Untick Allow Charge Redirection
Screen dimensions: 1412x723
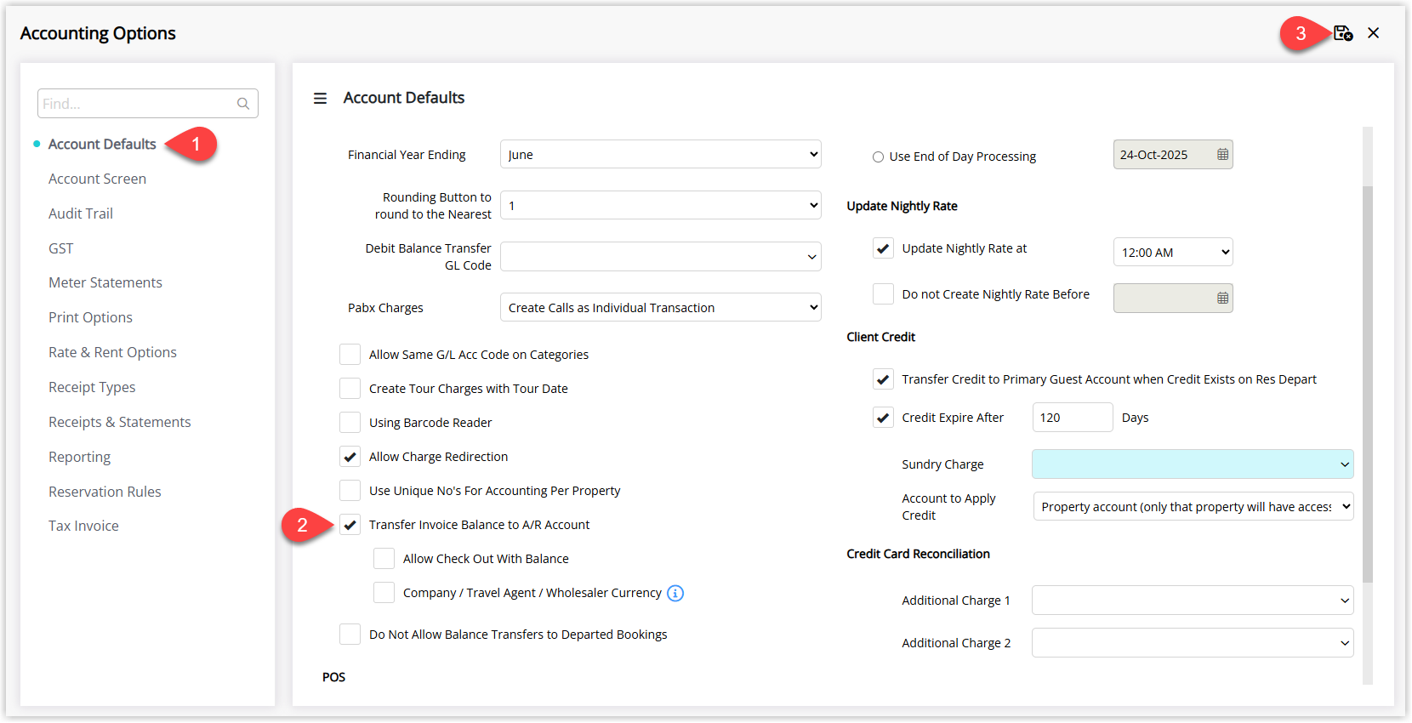pyautogui.click(x=350, y=456)
